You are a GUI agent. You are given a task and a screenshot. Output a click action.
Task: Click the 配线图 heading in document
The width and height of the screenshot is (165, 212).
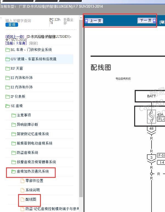click(x=101, y=67)
